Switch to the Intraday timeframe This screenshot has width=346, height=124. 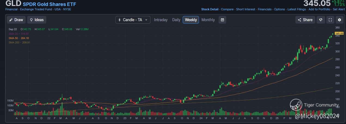coord(161,20)
